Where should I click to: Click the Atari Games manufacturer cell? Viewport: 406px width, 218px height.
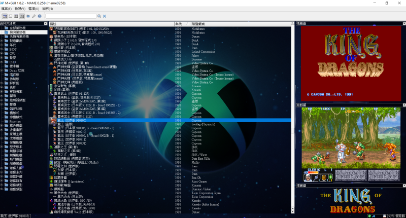click(x=199, y=181)
